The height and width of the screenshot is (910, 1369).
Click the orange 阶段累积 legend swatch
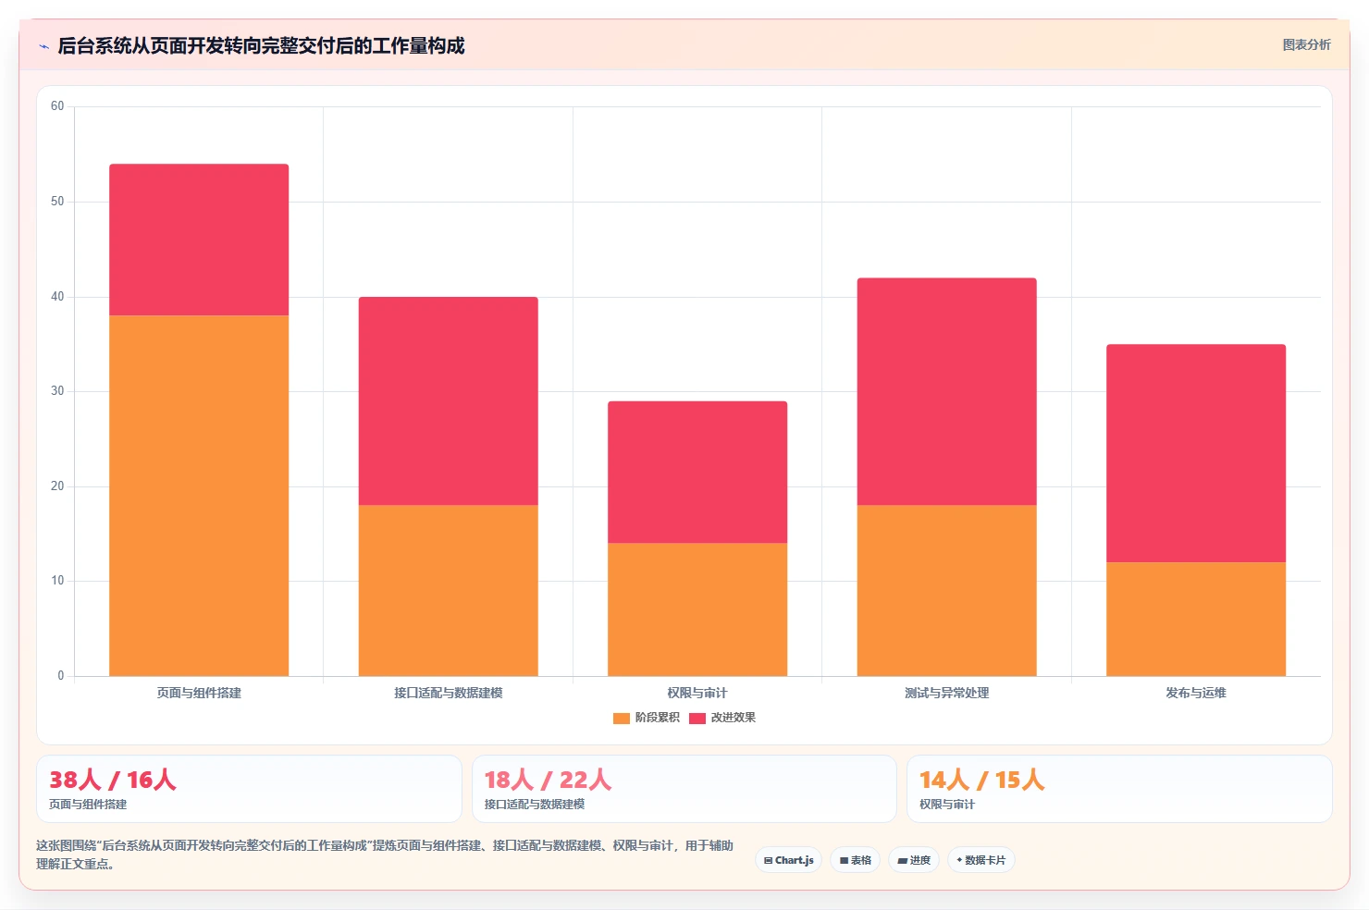[x=622, y=718]
